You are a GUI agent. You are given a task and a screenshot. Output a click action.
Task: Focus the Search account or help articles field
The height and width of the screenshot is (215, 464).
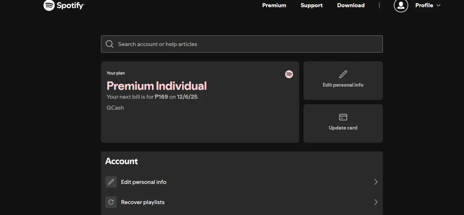point(242,44)
